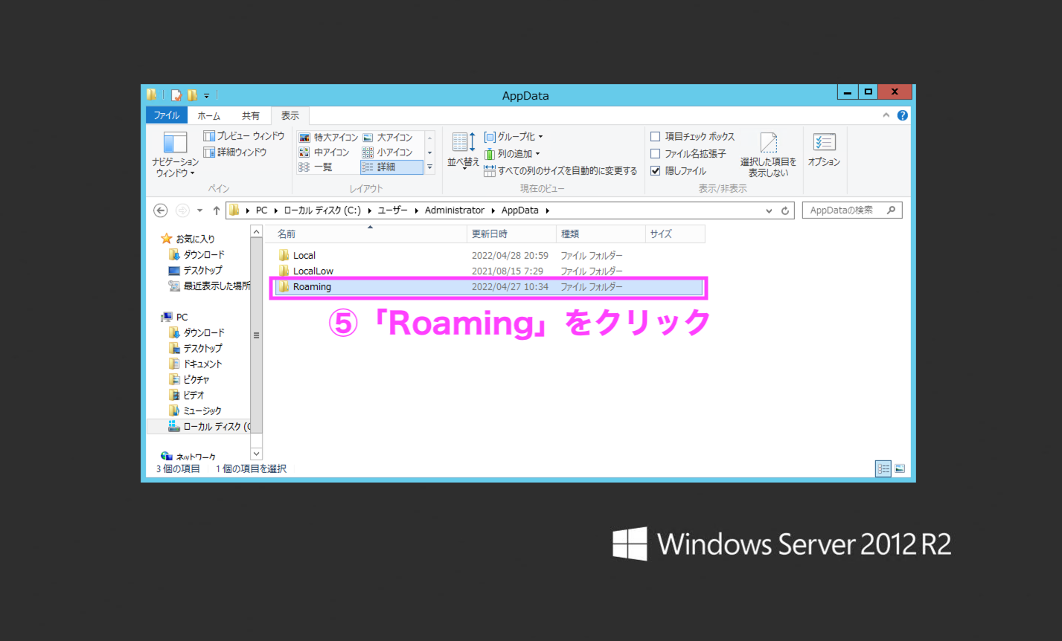Open address bar history dropdown arrow
This screenshot has height=641, width=1062.
pos(769,210)
